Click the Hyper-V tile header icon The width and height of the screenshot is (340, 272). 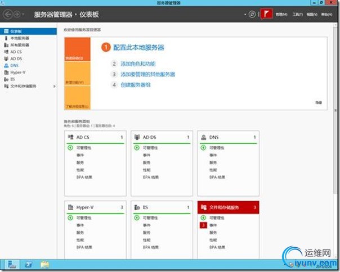(71, 207)
